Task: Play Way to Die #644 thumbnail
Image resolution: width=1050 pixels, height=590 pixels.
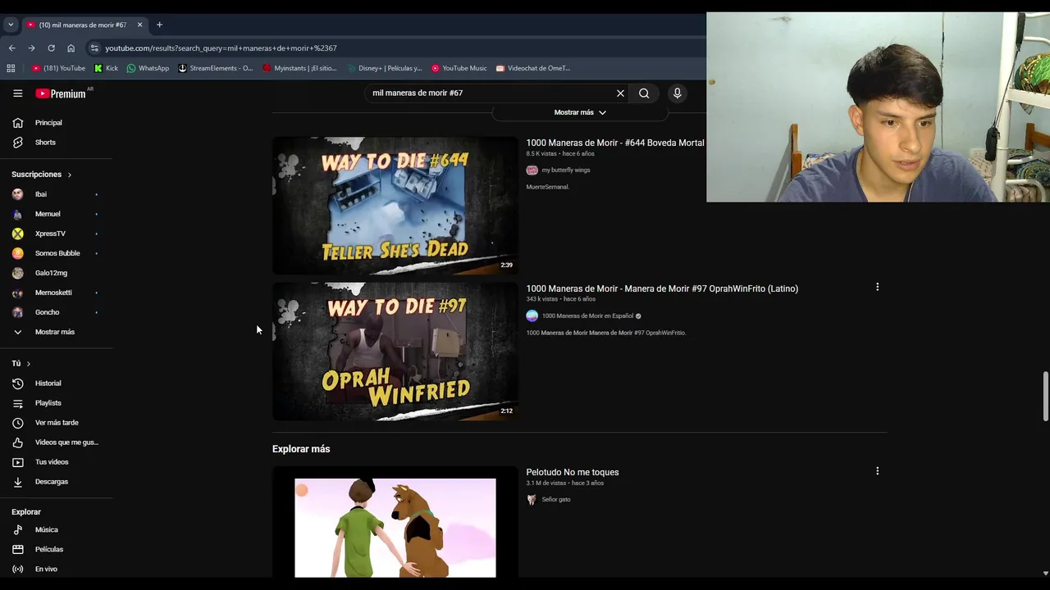Action: point(395,206)
